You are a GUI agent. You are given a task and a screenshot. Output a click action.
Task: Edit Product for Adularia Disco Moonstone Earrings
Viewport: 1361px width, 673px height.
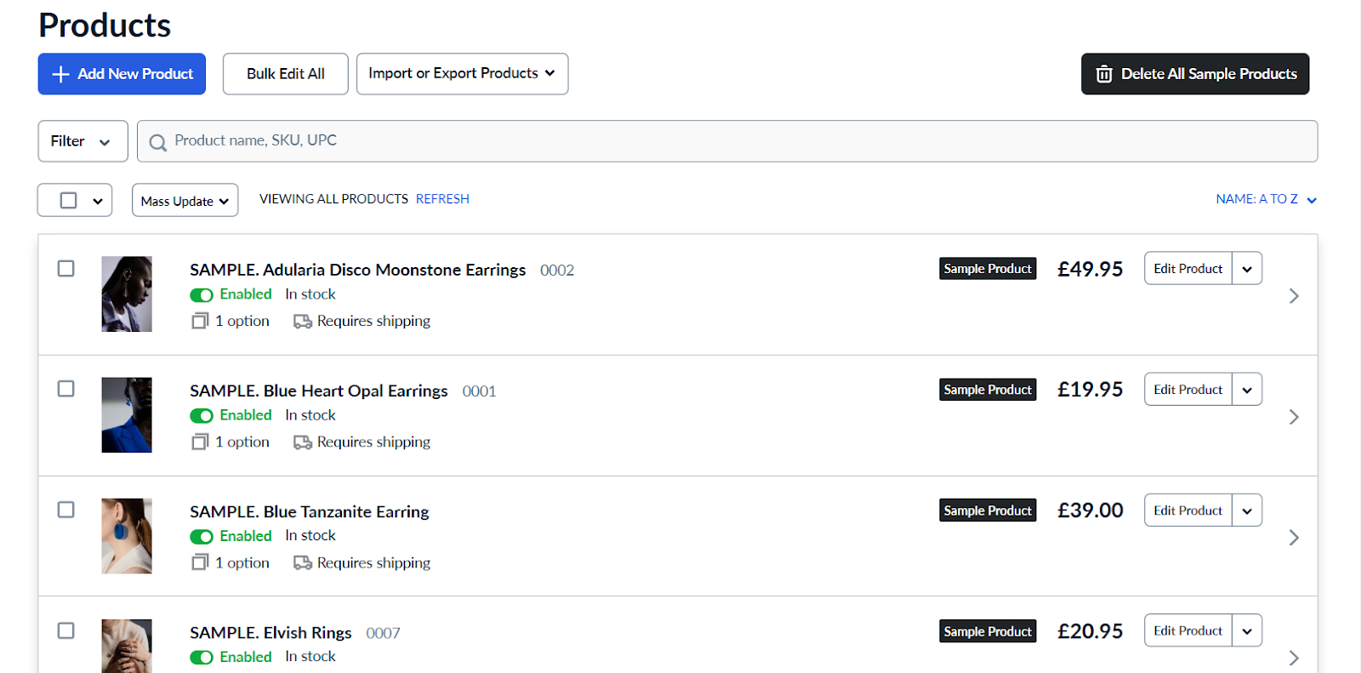(x=1187, y=269)
